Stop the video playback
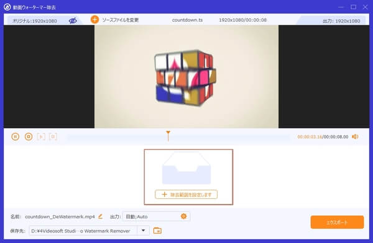373x243 pixels. [x=29, y=136]
